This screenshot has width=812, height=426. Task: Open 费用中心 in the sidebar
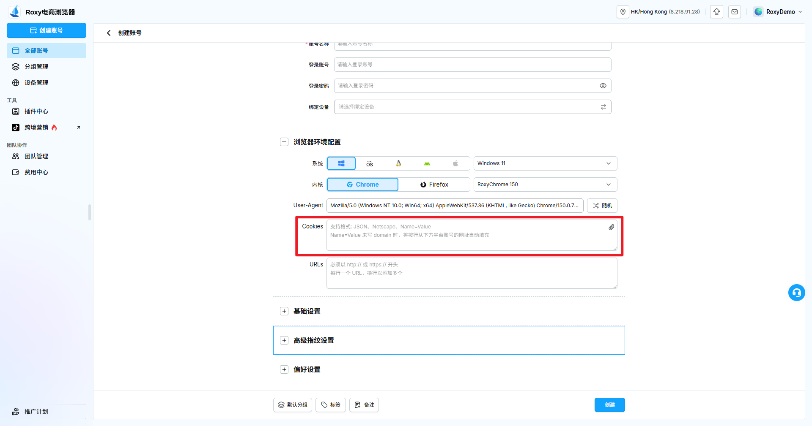[47, 172]
